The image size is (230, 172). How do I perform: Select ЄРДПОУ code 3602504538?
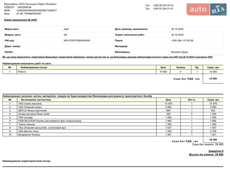[x=24, y=7]
